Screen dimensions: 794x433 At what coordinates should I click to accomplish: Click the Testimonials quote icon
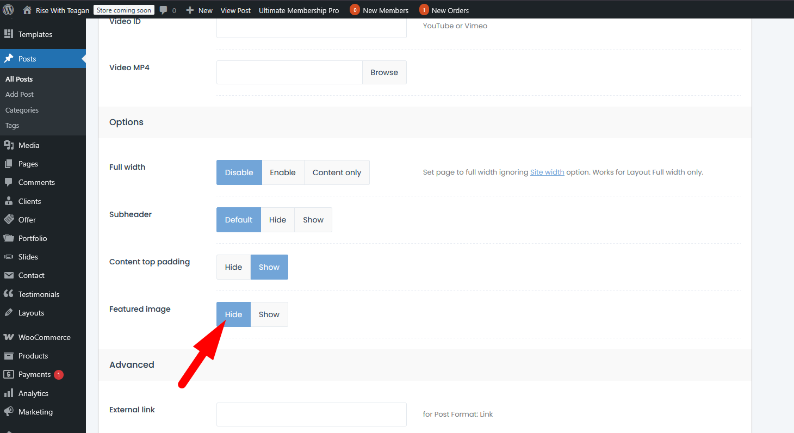9,294
